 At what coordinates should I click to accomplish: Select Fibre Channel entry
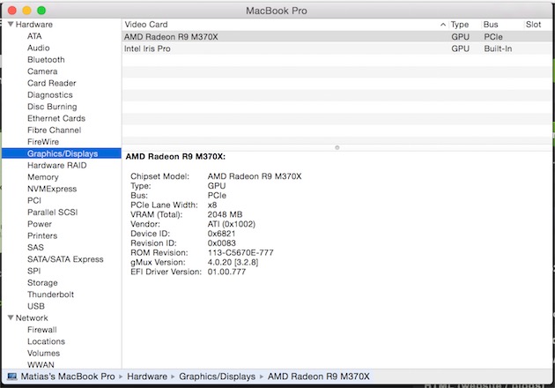(x=54, y=130)
